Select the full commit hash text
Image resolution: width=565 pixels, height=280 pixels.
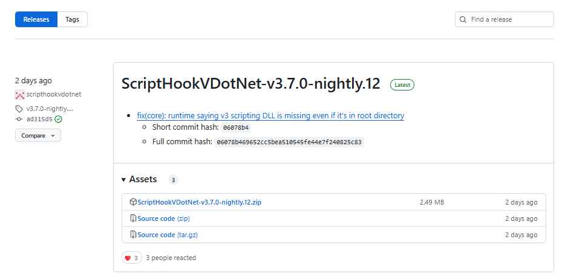click(x=289, y=142)
